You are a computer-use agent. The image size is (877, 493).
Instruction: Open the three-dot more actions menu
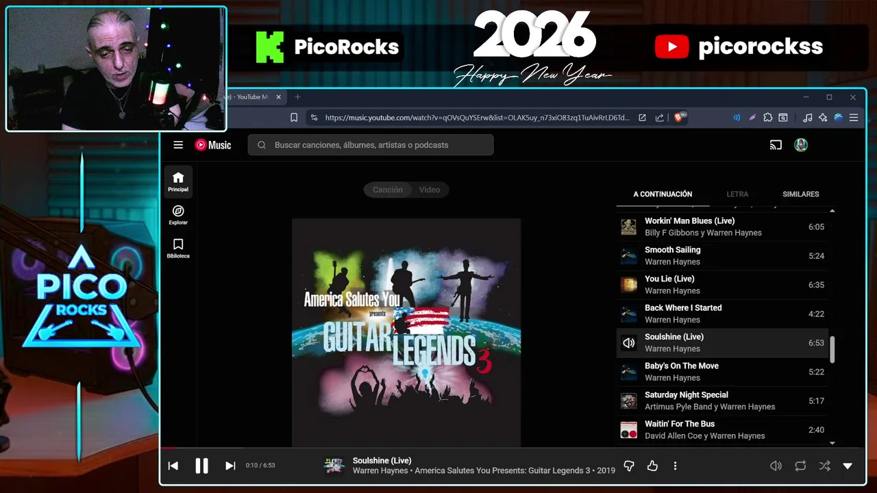(675, 466)
